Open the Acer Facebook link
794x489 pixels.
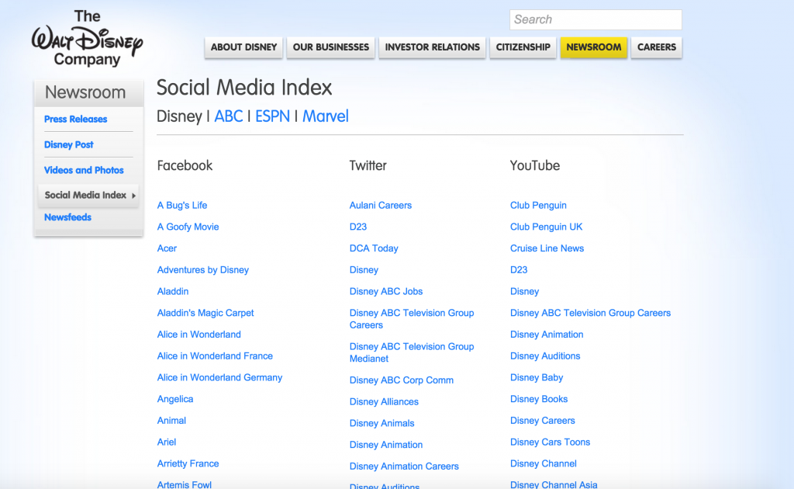click(x=167, y=248)
